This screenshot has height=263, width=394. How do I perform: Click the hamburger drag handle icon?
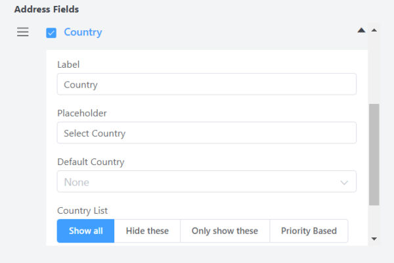[23, 32]
